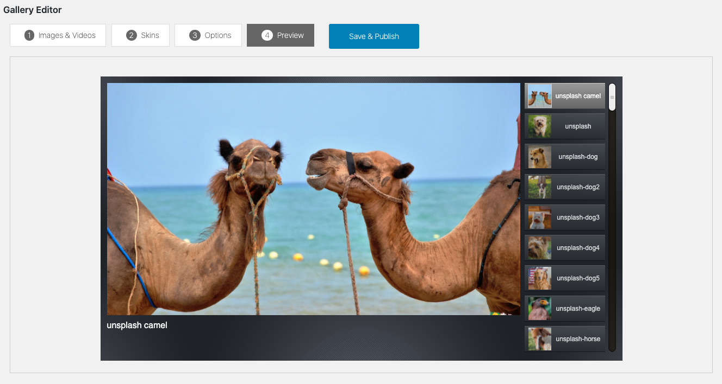View the unsplash-dog4 image
This screenshot has width=722, height=384.
[x=565, y=248]
